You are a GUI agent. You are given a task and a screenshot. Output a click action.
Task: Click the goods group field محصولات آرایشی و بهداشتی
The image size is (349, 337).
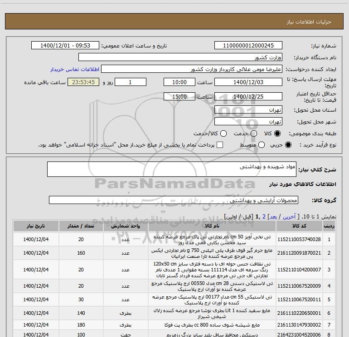pos(174,200)
